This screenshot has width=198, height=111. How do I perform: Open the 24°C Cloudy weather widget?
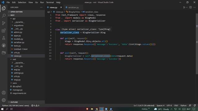(161, 109)
